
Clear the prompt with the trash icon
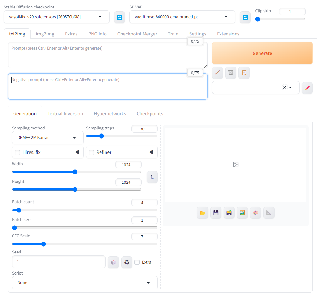tap(231, 73)
